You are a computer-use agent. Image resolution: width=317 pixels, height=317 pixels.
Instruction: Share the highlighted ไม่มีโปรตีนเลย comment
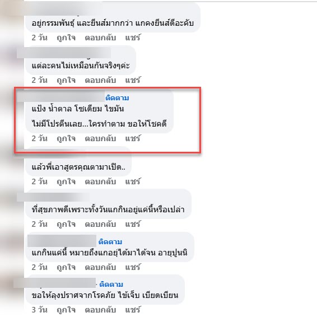(x=133, y=138)
